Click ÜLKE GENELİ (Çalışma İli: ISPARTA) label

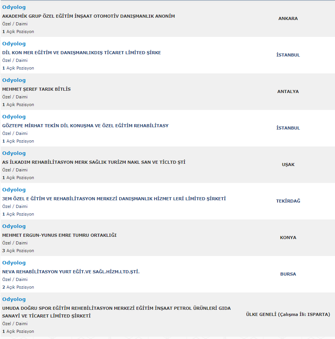(288, 314)
